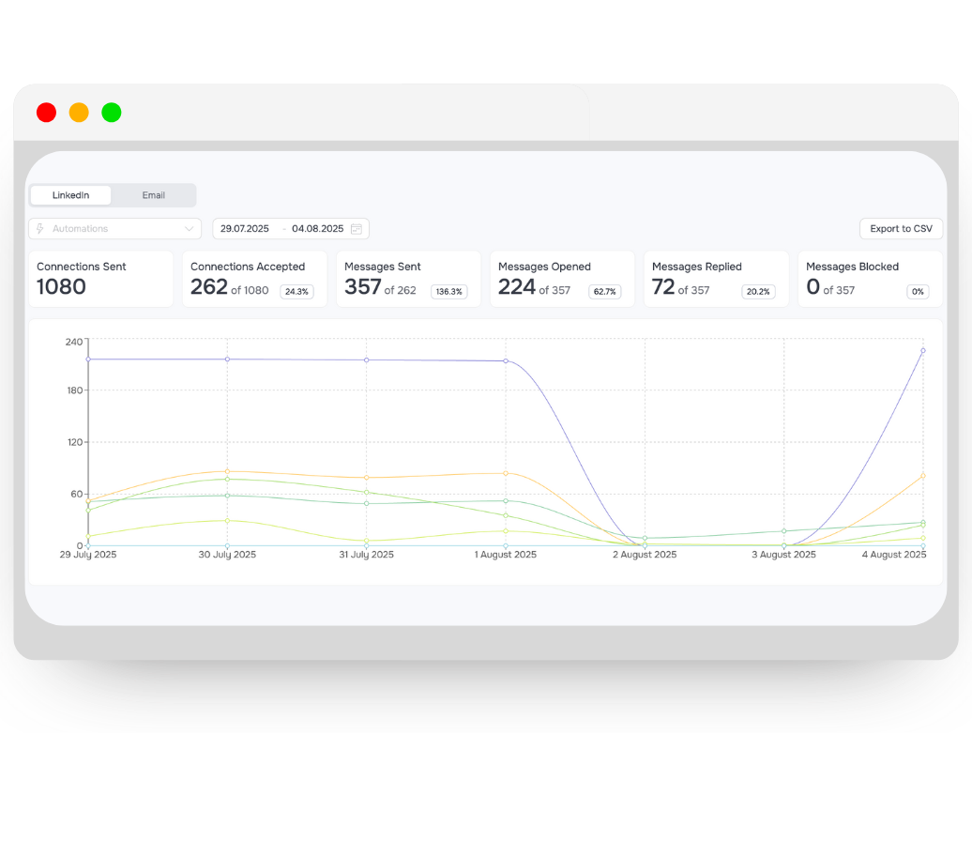Switch to the LinkedIn tab
972x841 pixels.
click(x=70, y=194)
